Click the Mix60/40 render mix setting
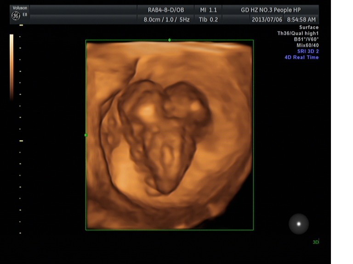Image resolution: width=353 pixels, height=264 pixels. coord(306,45)
